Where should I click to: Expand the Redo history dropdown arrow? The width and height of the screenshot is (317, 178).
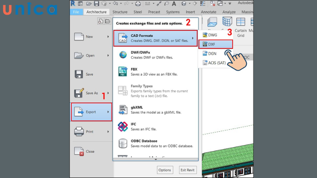click(132, 4)
